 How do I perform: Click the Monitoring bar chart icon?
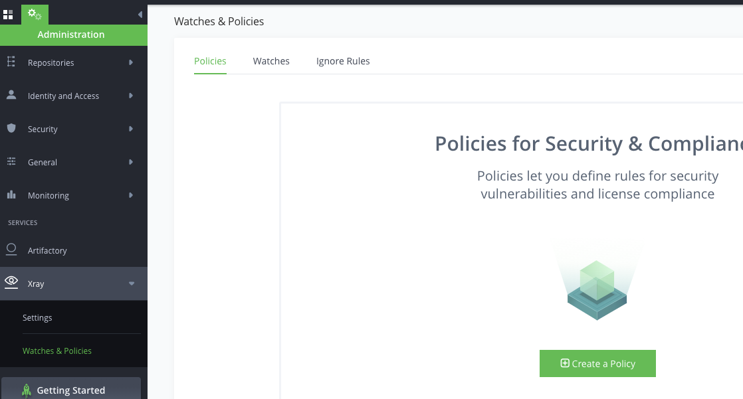(x=11, y=195)
